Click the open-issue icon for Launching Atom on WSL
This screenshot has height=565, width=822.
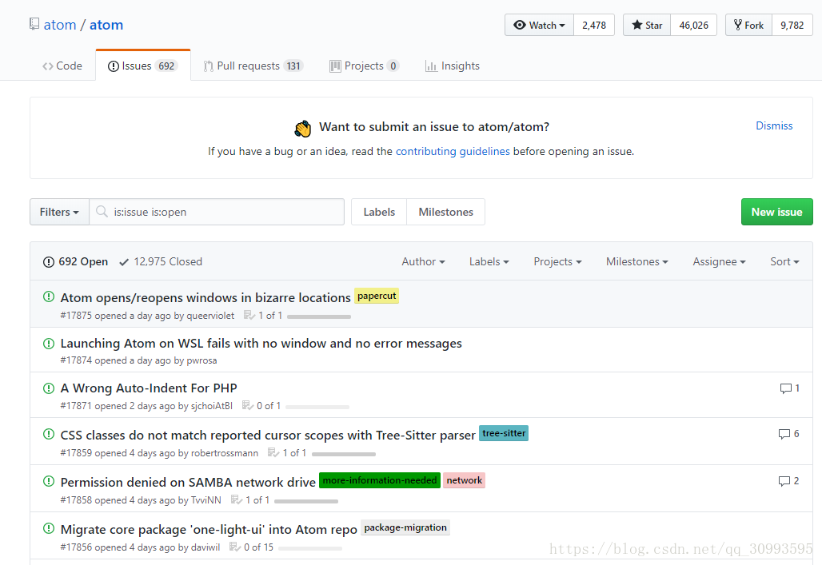click(49, 344)
